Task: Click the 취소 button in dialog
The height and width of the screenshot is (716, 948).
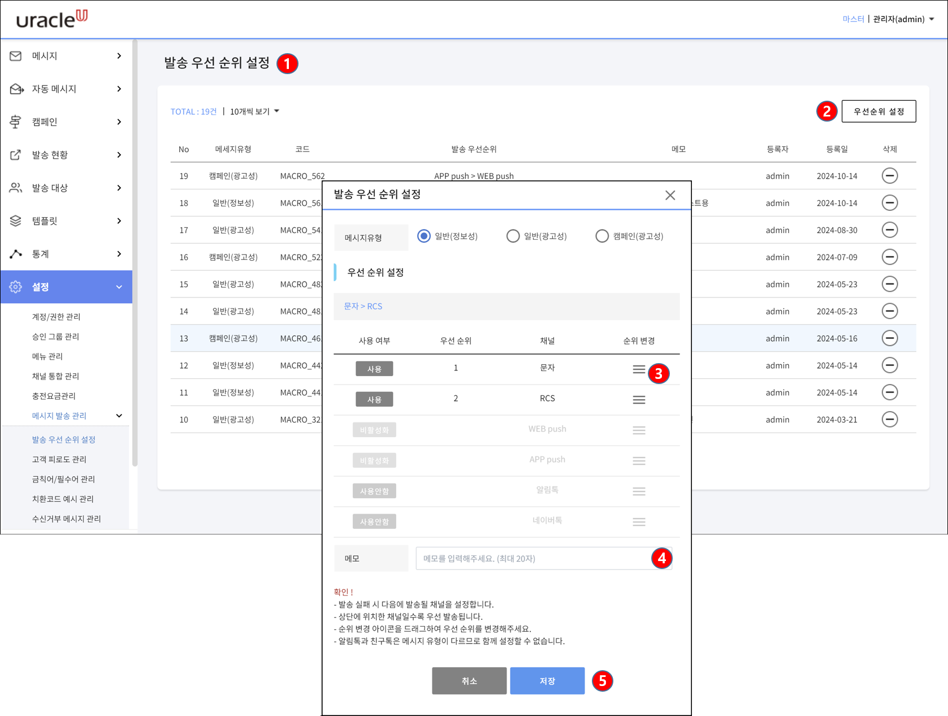Action: click(x=469, y=681)
